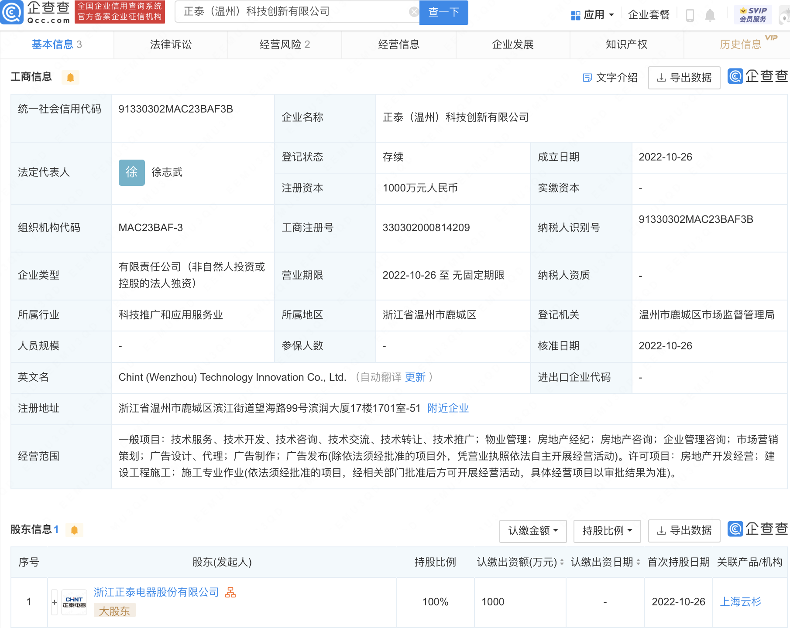The width and height of the screenshot is (790, 628).
Task: Open 附近企业 link
Action: point(448,408)
